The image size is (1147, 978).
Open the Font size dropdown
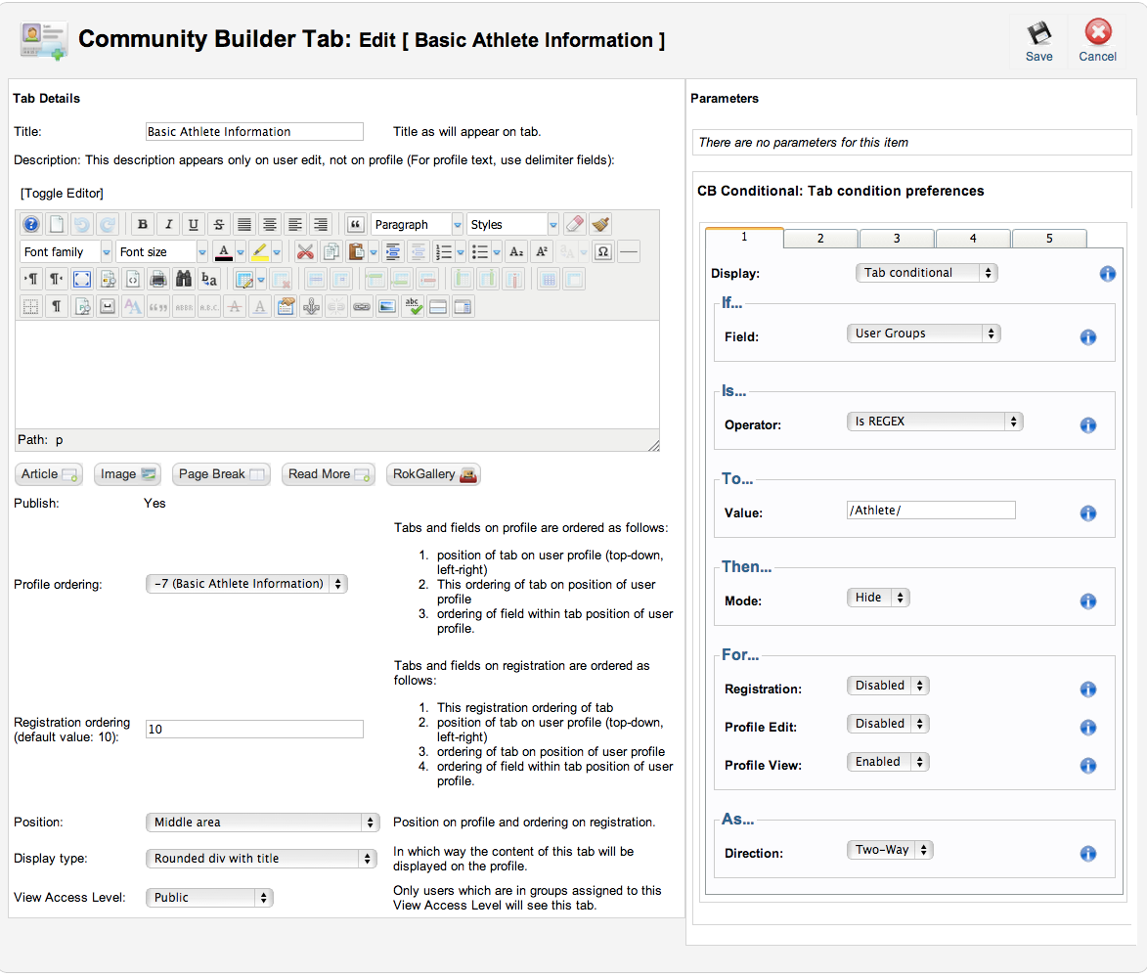pyautogui.click(x=161, y=251)
